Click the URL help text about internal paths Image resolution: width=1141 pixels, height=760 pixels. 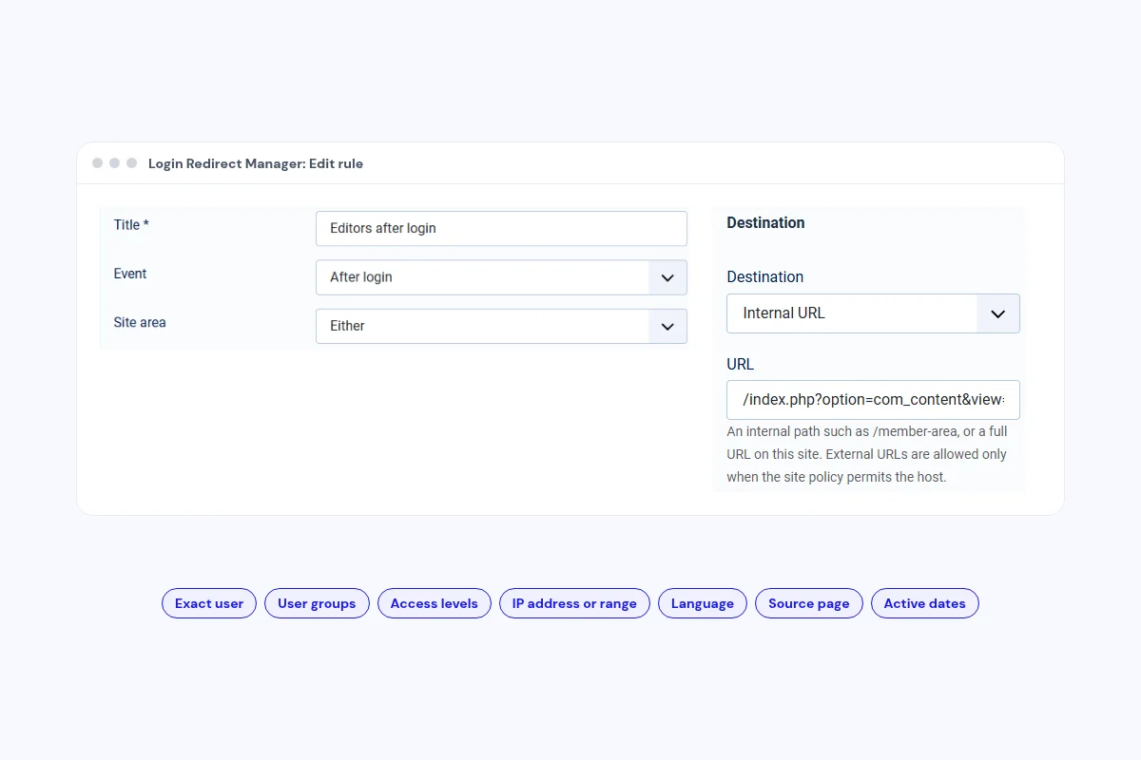click(x=867, y=454)
